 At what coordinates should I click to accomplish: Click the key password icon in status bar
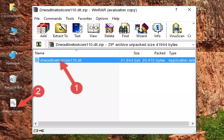(41, 131)
